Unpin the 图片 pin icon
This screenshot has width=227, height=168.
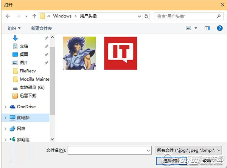[46, 63]
